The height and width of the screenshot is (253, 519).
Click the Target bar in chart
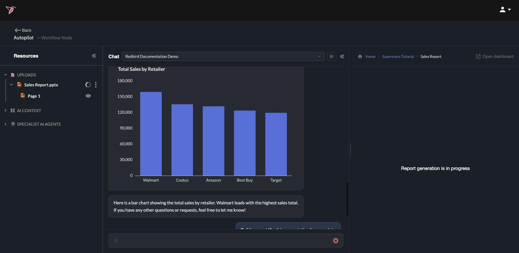tap(276, 144)
